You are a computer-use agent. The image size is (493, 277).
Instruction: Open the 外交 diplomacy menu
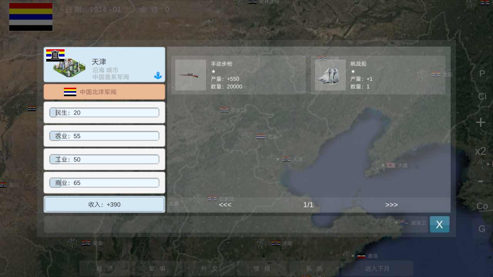tap(210, 269)
